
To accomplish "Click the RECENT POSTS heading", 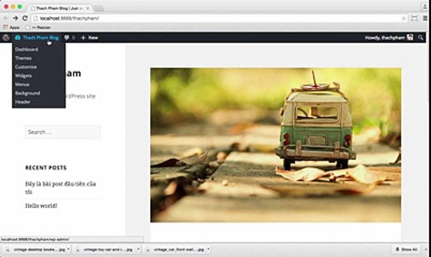I will (46, 167).
